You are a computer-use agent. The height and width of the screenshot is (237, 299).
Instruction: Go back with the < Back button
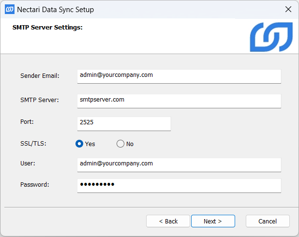tap(168, 221)
